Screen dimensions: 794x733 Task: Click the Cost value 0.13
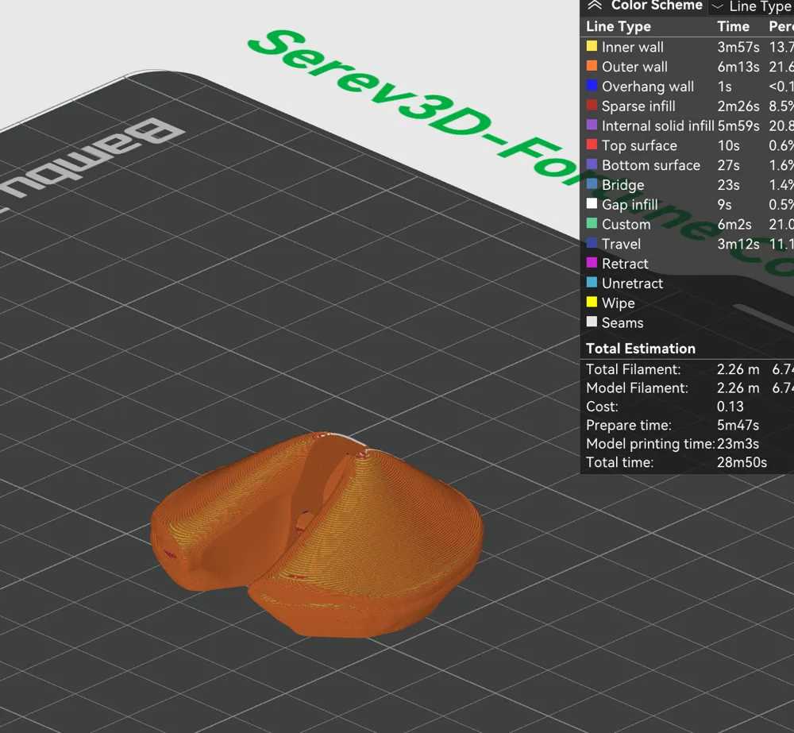[730, 407]
